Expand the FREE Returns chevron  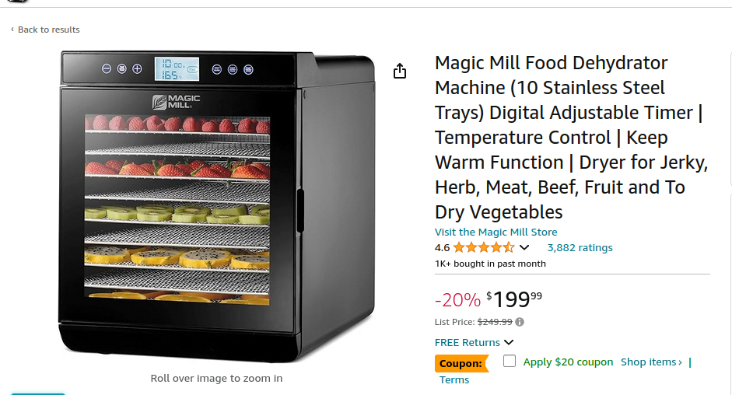(x=509, y=342)
